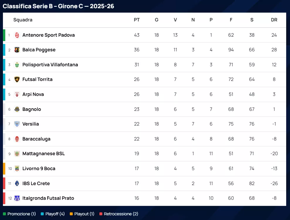Click the Bagnolo team logo
The height and width of the screenshot is (220, 290).
17,109
